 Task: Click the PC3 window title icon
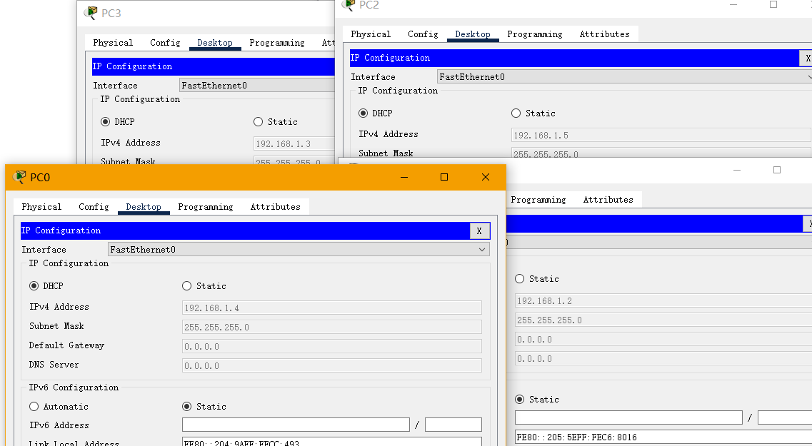coord(91,13)
